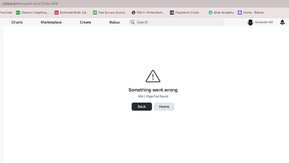This screenshot has height=163, width=289.
Task: Click the magnifying glass search icon
Action: click(x=132, y=22)
